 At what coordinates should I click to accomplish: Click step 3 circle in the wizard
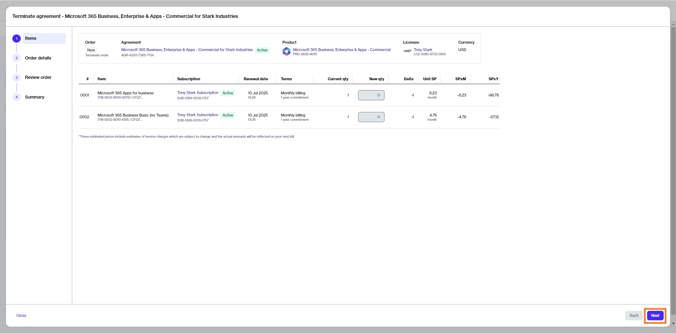(17, 77)
